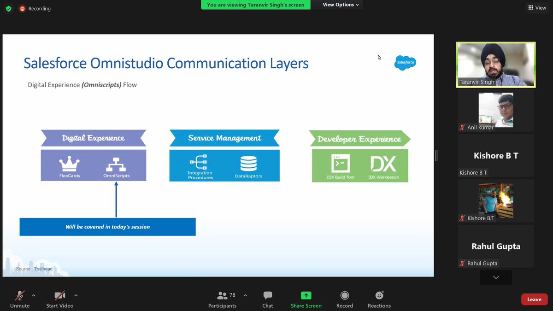Expand audio settings chevron beside Unmute
Image resolution: width=553 pixels, height=311 pixels.
click(33, 295)
